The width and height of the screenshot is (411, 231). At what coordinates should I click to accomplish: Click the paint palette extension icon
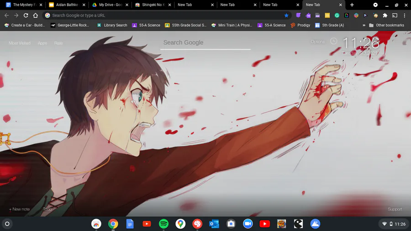pyautogui.click(x=375, y=16)
